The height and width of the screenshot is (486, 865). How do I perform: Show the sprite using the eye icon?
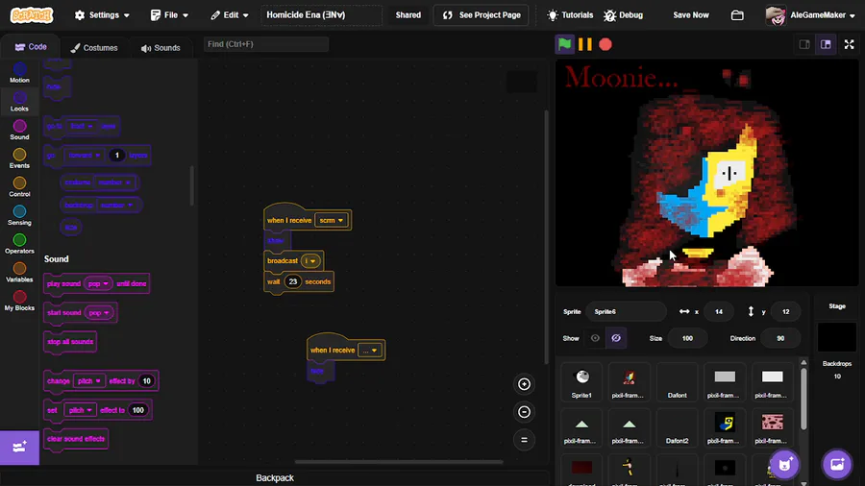pos(595,338)
